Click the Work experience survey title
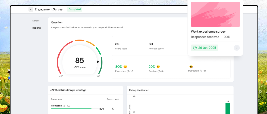Viewport: 267px width, 114px height. pyautogui.click(x=208, y=32)
